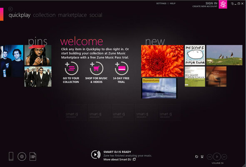Click the 14-Day Free Trial card icon
The height and width of the screenshot is (167, 246).
click(x=121, y=68)
